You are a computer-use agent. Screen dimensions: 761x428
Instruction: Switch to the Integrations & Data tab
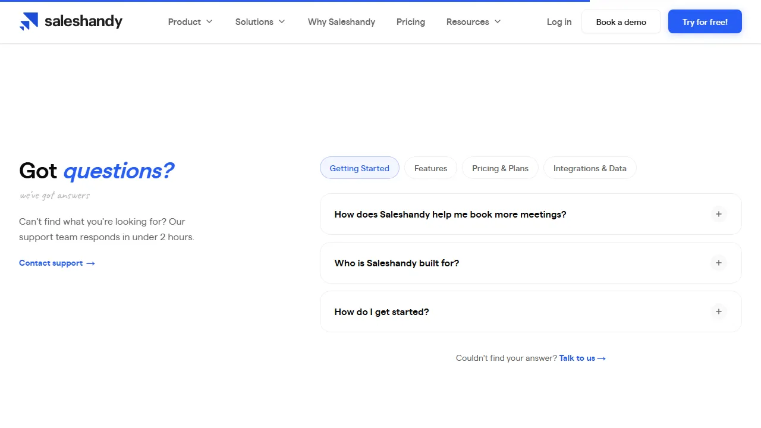(x=590, y=168)
